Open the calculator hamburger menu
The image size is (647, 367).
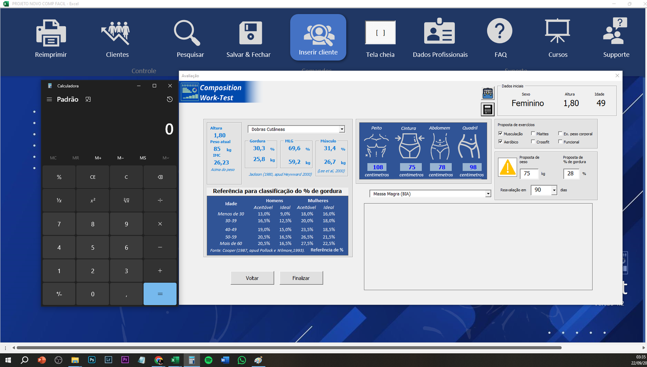49,99
